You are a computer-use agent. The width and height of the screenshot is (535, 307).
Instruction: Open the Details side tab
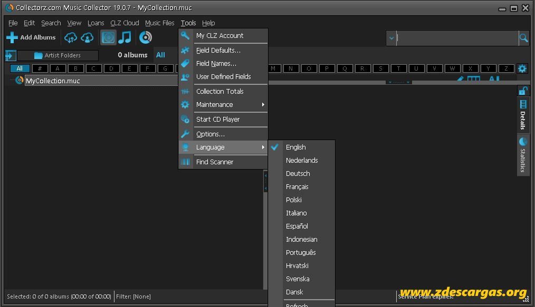523,115
